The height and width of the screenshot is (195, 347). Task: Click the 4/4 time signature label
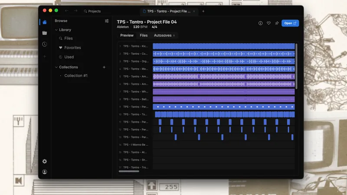point(154,27)
